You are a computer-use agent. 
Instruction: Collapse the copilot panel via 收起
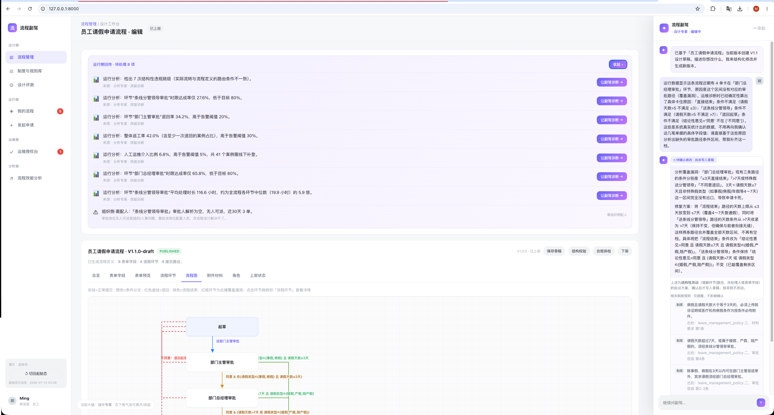tap(759, 28)
